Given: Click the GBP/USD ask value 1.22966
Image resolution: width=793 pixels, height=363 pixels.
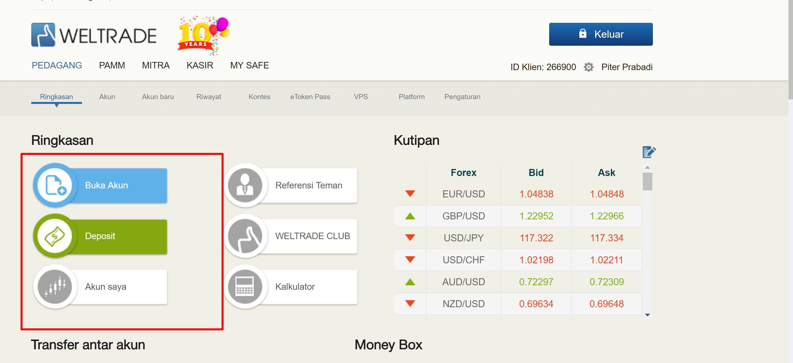Looking at the screenshot, I should pyautogui.click(x=606, y=216).
